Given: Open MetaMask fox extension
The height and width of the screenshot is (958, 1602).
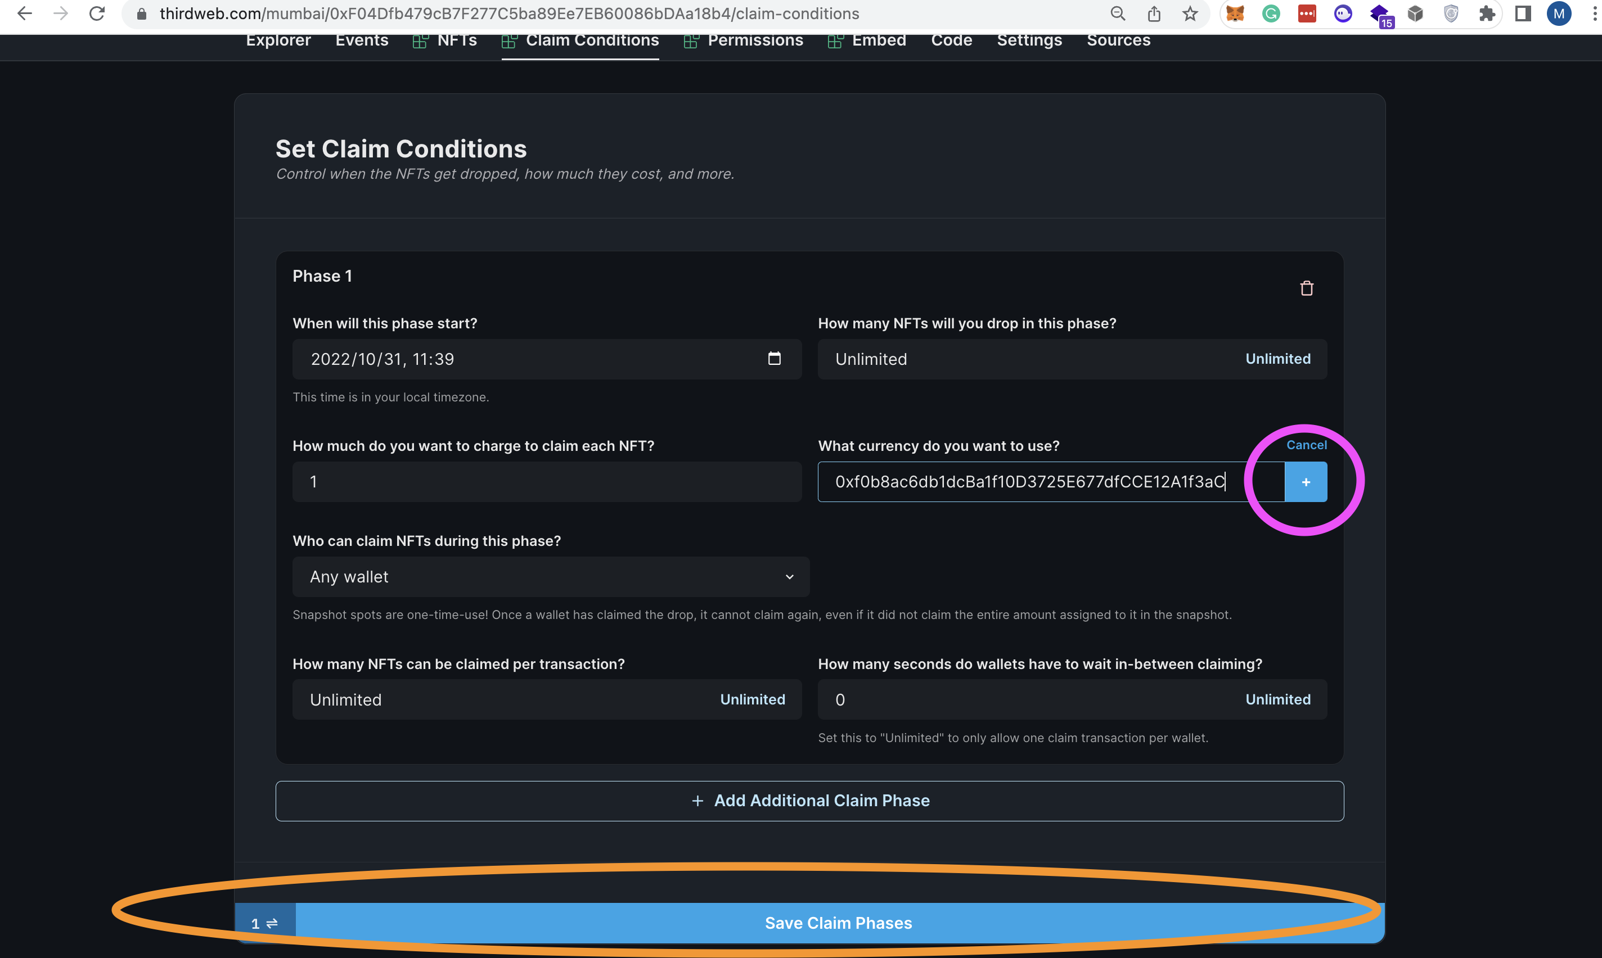Looking at the screenshot, I should coord(1235,13).
